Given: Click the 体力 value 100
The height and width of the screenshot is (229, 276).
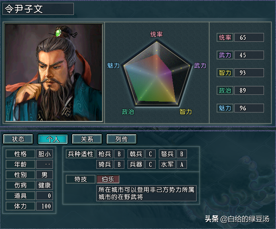Looking at the screenshot, I should tap(45, 206).
